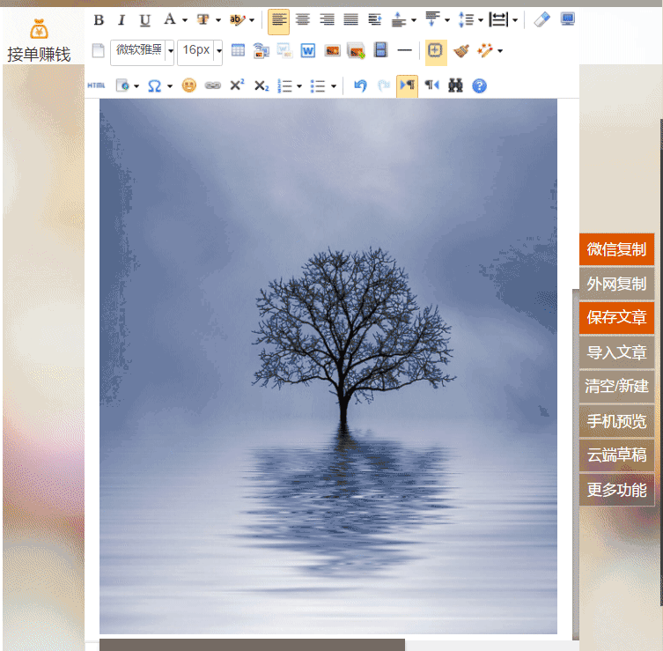Click the blank page new document icon
663x651 pixels.
pyautogui.click(x=98, y=50)
